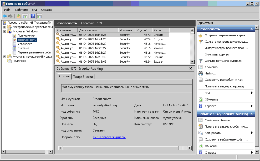
Task: Click the key icon of event 4624 at 16:44:28
Action: click(x=58, y=39)
